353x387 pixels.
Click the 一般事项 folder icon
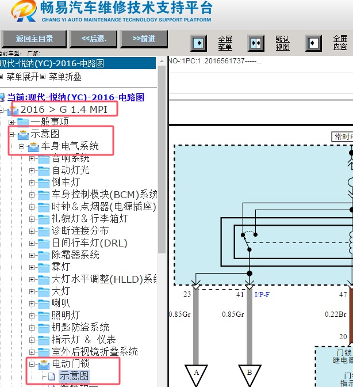23,122
